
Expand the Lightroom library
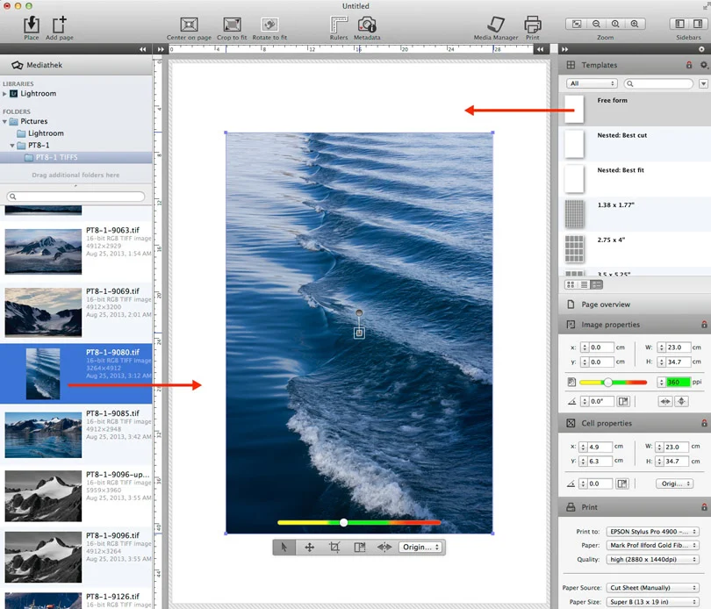(4, 94)
